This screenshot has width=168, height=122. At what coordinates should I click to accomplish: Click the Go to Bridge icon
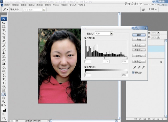(x=143, y=9)
